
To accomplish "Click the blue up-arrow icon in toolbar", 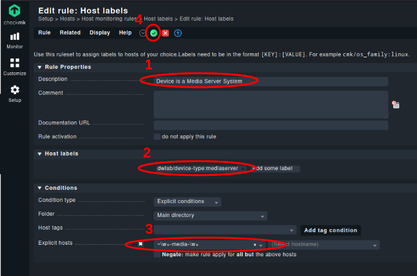I will pos(177,33).
